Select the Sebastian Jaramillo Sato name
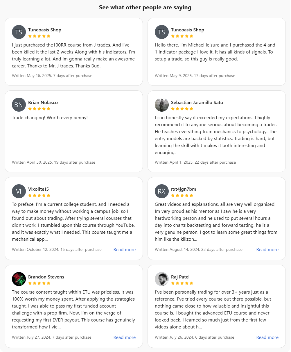 197,102
